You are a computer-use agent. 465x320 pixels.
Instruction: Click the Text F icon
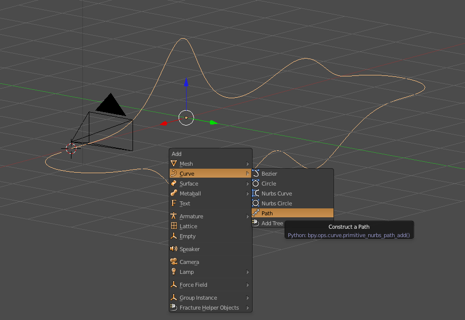tap(174, 203)
